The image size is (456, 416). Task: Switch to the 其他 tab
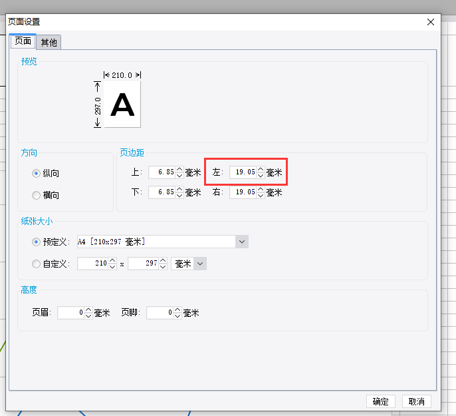pos(49,43)
